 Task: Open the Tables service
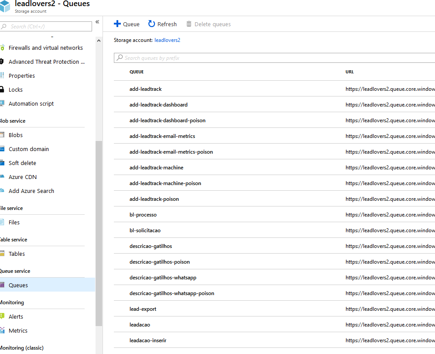pyautogui.click(x=17, y=254)
